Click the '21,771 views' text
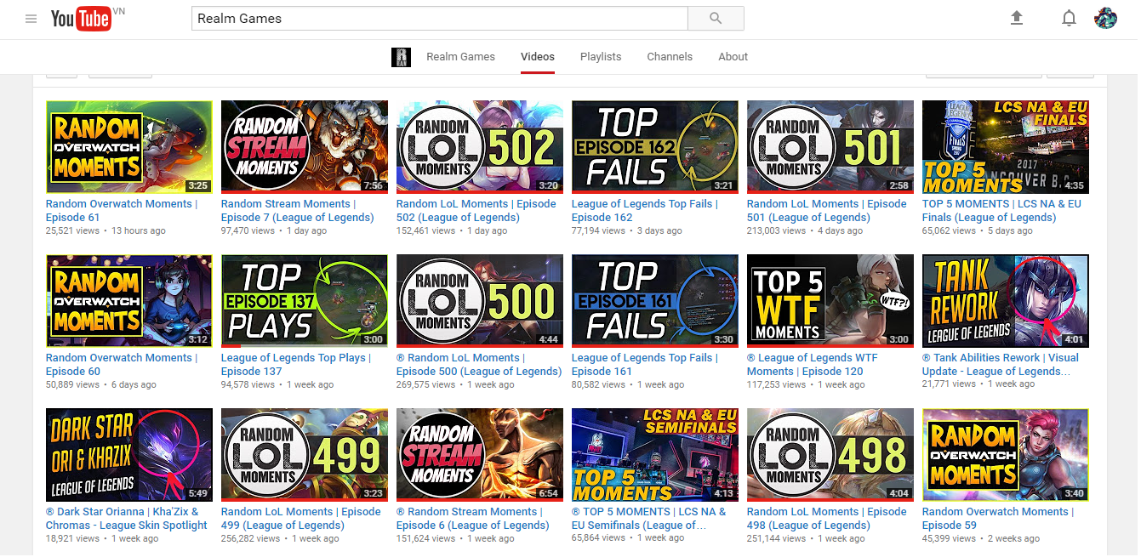 pos(950,384)
